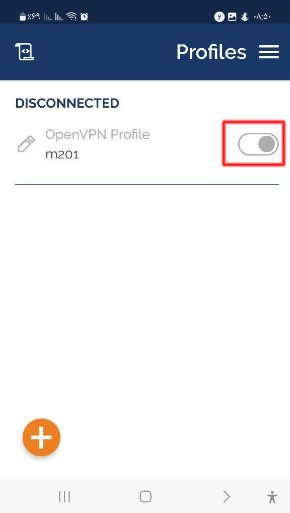
Task: Edit the m201 profile with pencil icon
Action: pos(26,144)
